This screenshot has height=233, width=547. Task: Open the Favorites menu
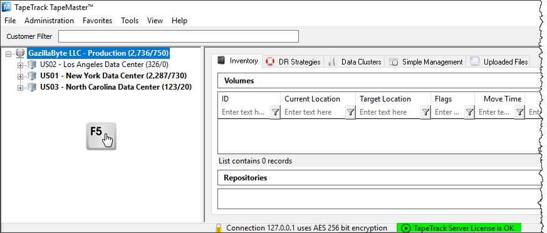pyautogui.click(x=97, y=21)
